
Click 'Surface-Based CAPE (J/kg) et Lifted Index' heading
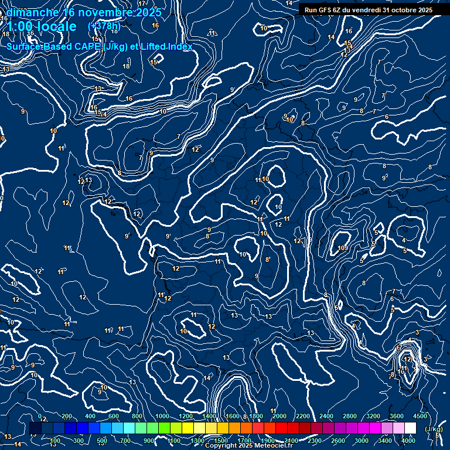(100, 46)
